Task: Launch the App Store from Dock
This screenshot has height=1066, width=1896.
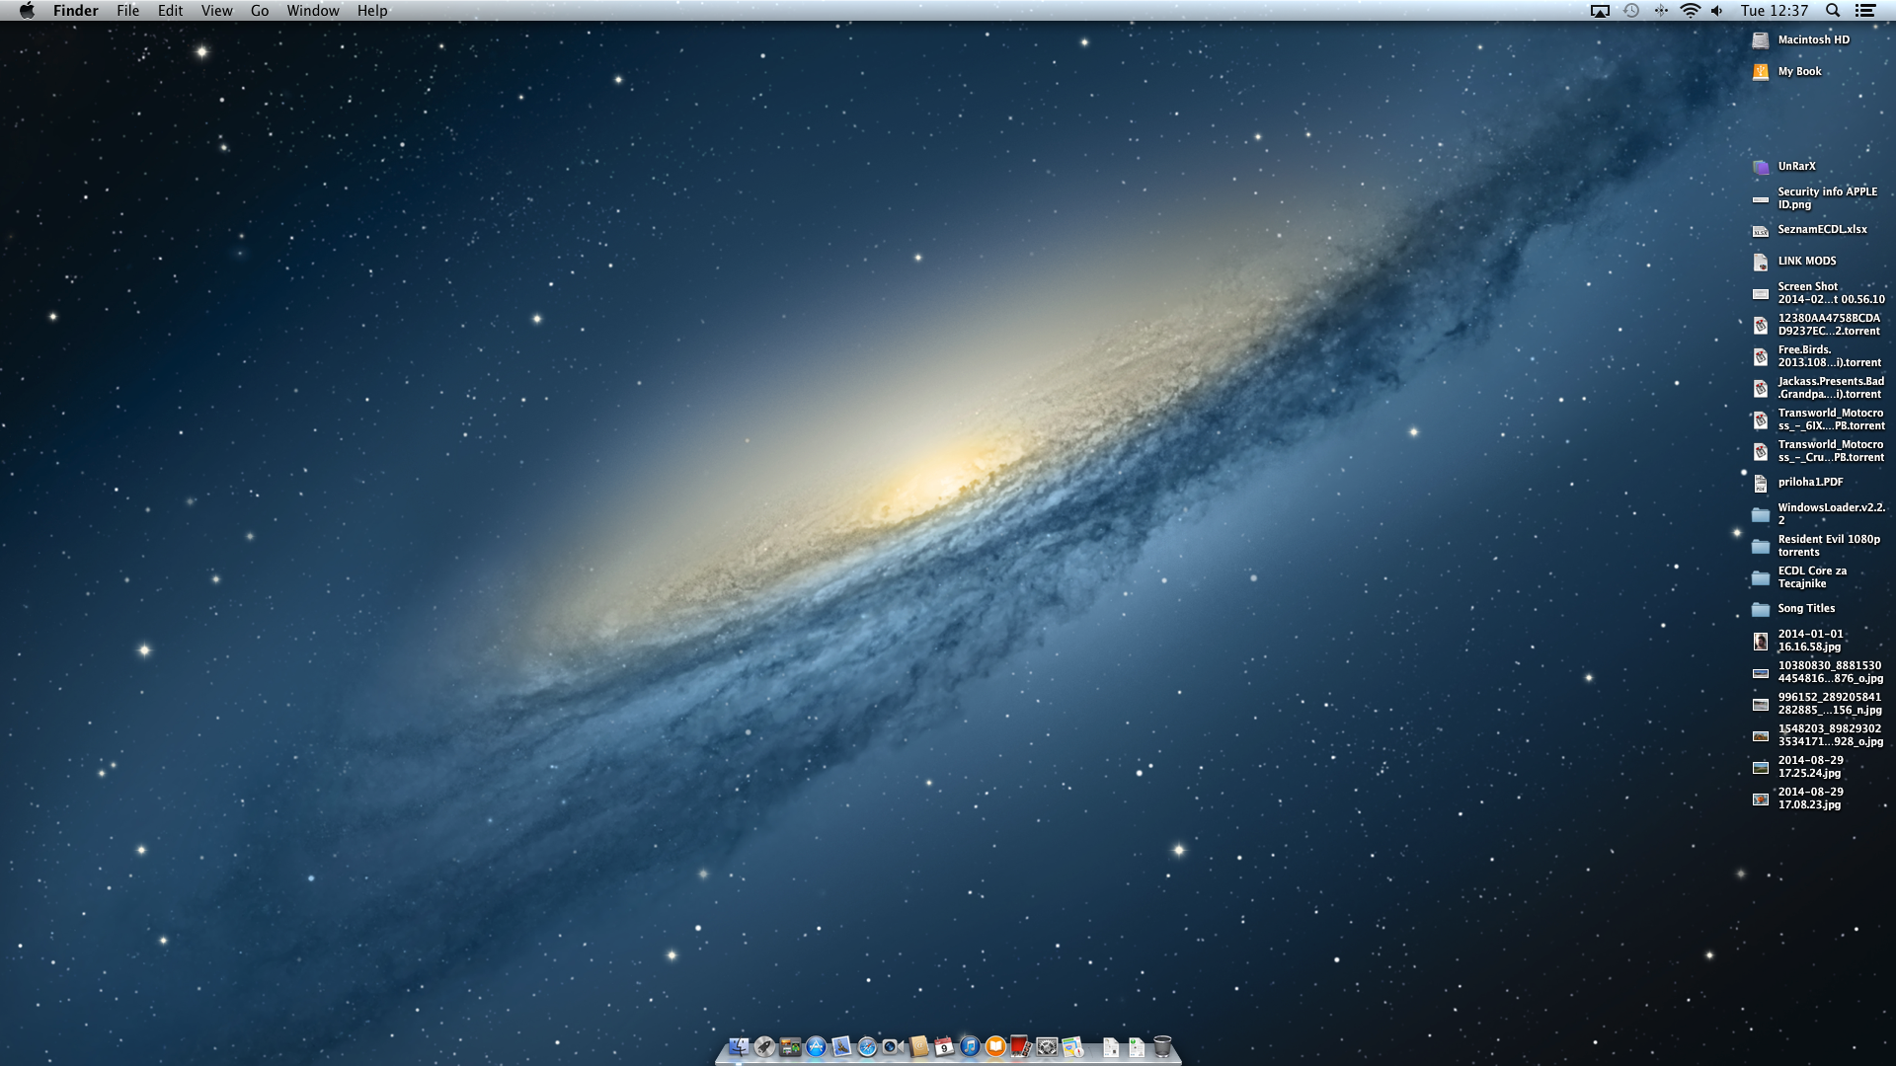Action: pos(816,1046)
